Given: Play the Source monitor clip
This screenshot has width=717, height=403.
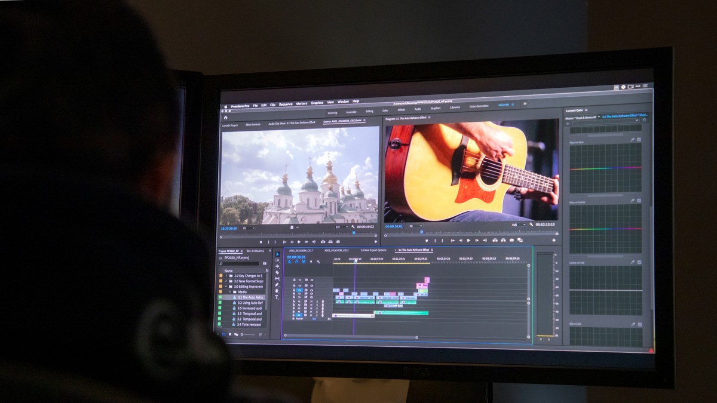Looking at the screenshot, I should (299, 242).
